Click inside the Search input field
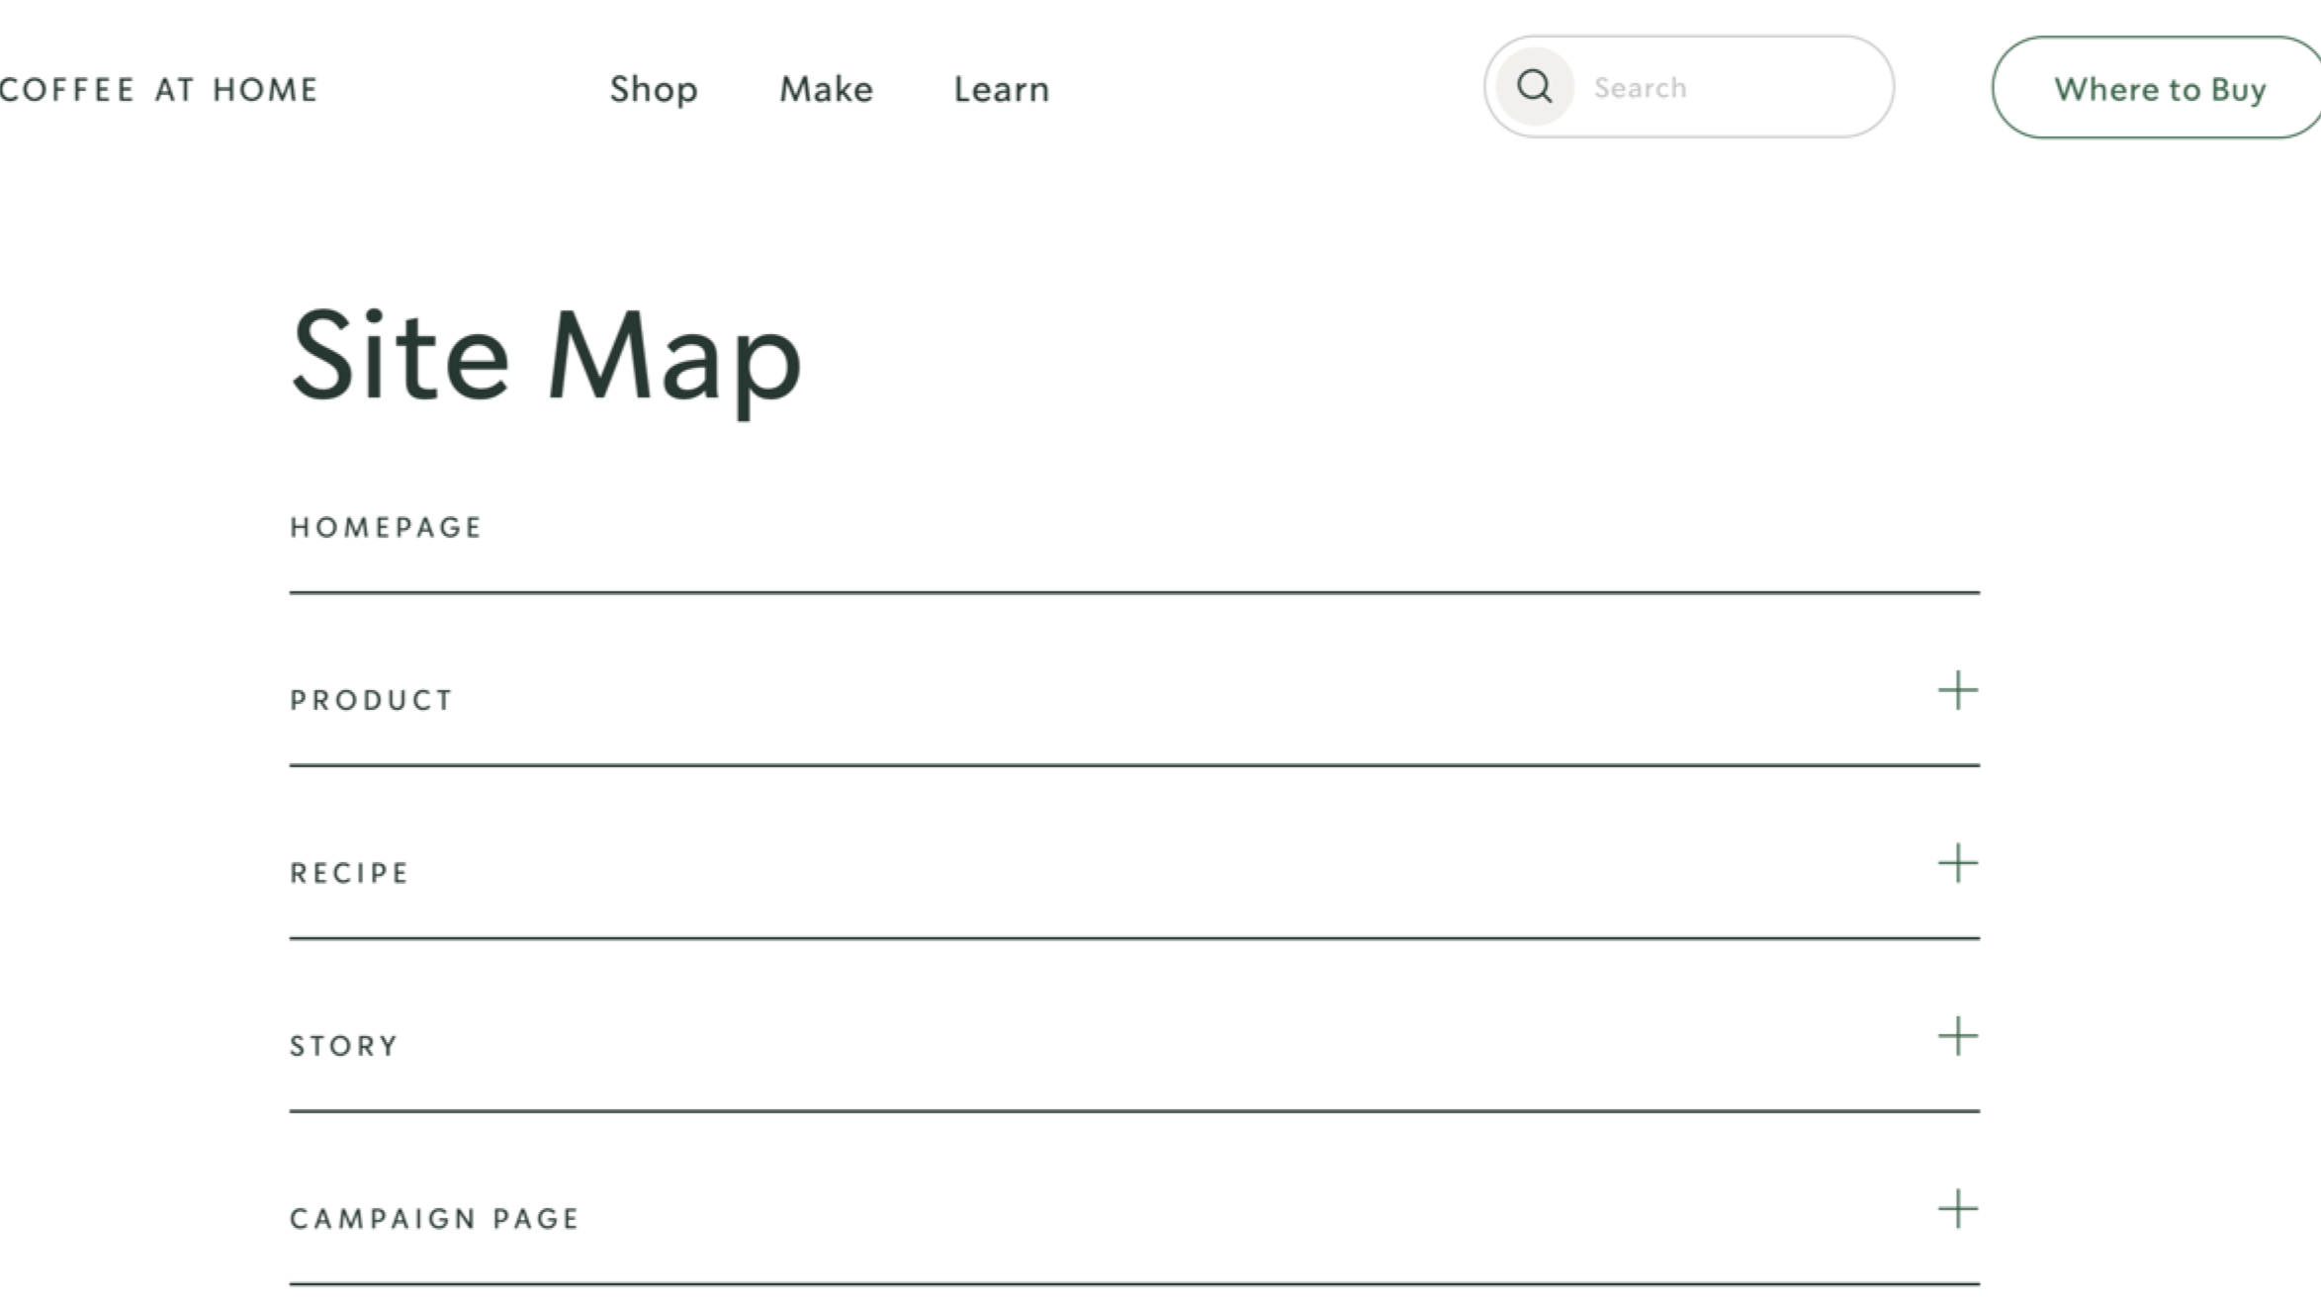2321x1305 pixels. pyautogui.click(x=1721, y=87)
